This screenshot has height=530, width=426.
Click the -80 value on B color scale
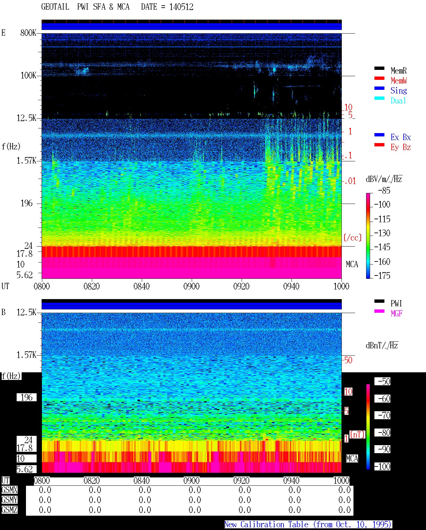(383, 433)
